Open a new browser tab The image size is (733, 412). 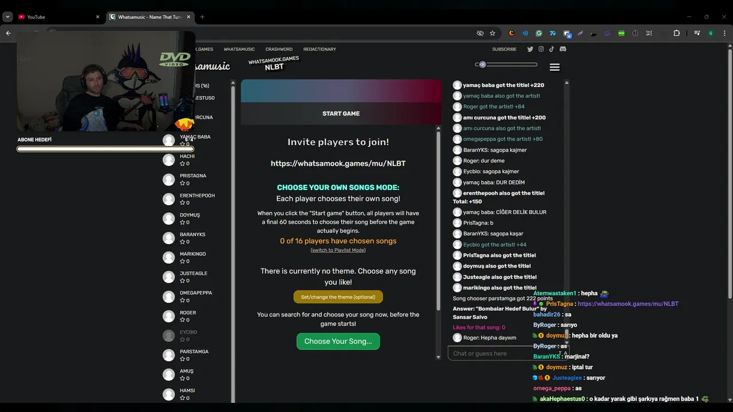pyautogui.click(x=202, y=17)
